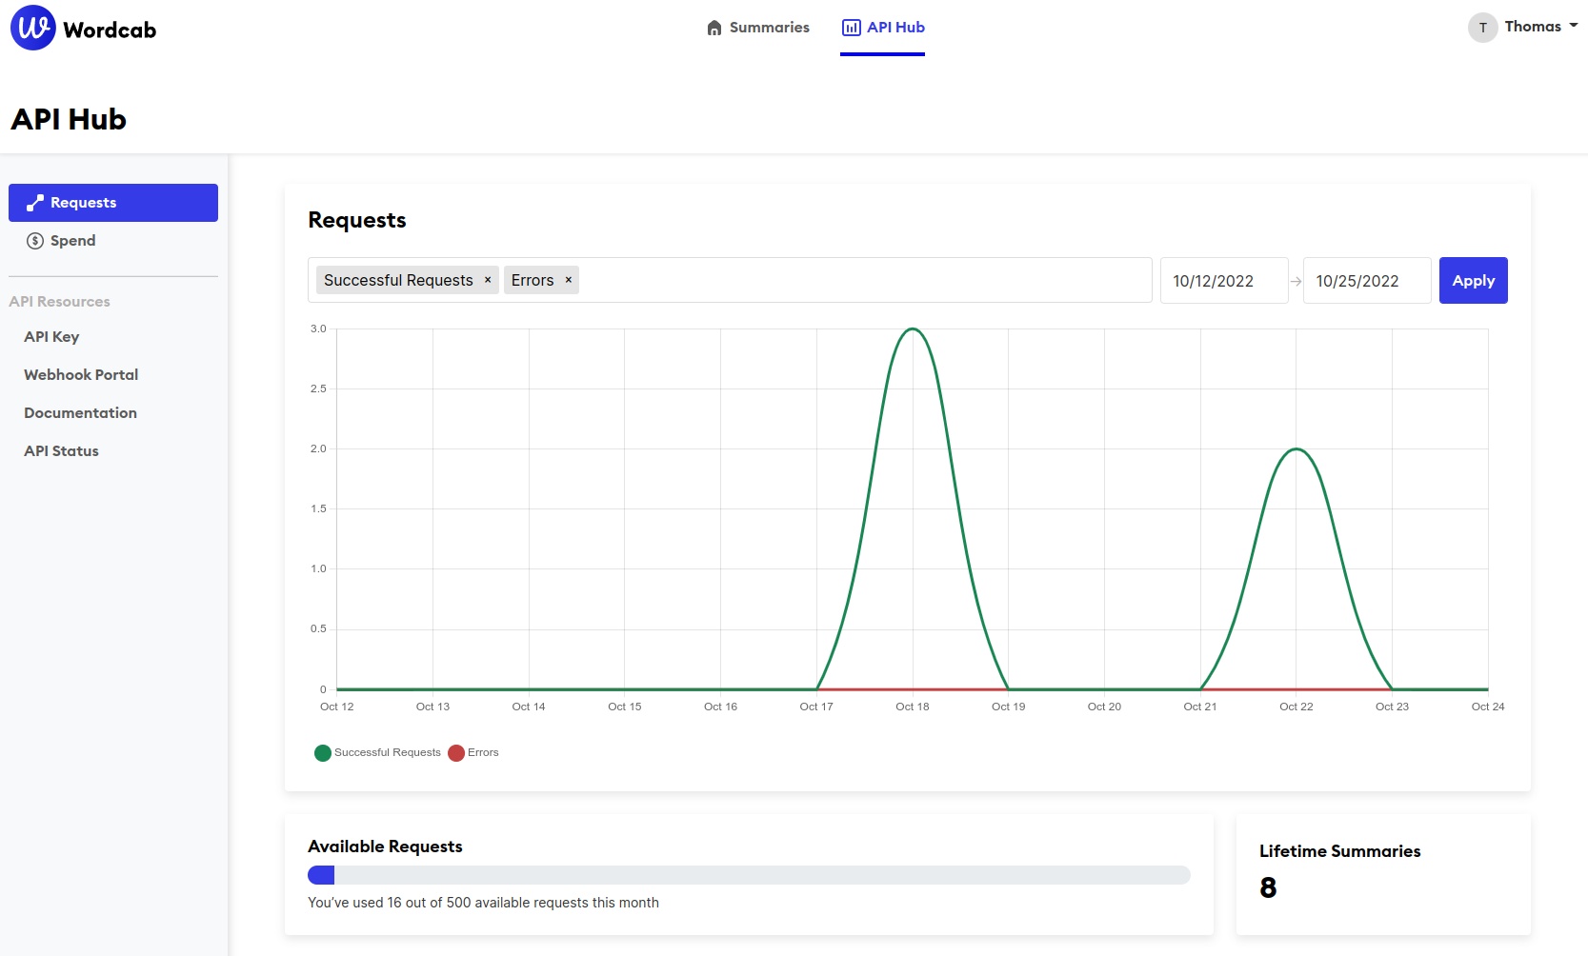Viewport: 1588px width, 956px height.
Task: Click the API Hub chart icon
Action: [851, 28]
